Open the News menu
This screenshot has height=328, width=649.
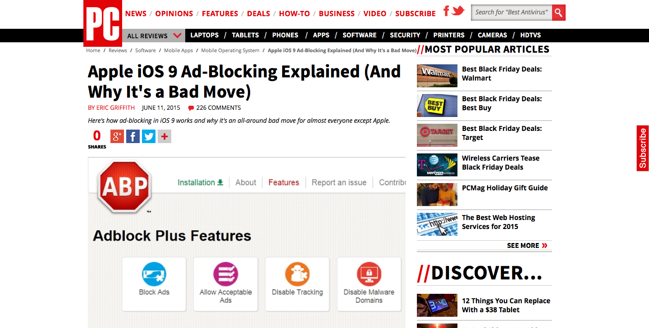136,13
